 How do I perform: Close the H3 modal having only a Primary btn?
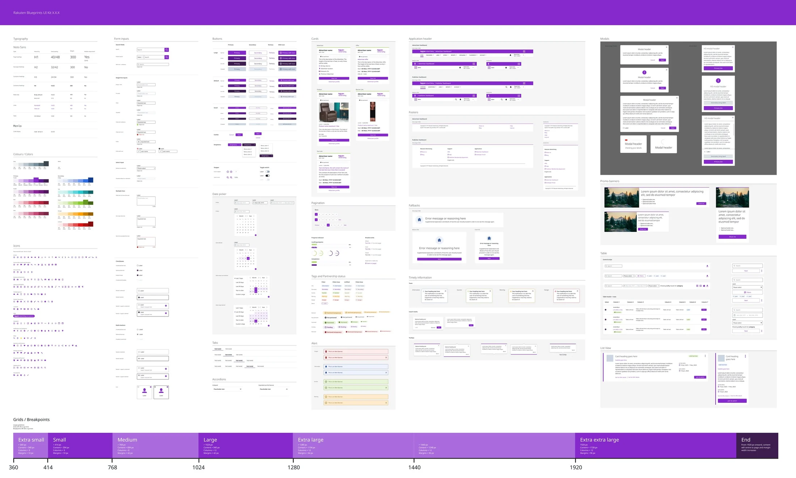(x=733, y=47)
